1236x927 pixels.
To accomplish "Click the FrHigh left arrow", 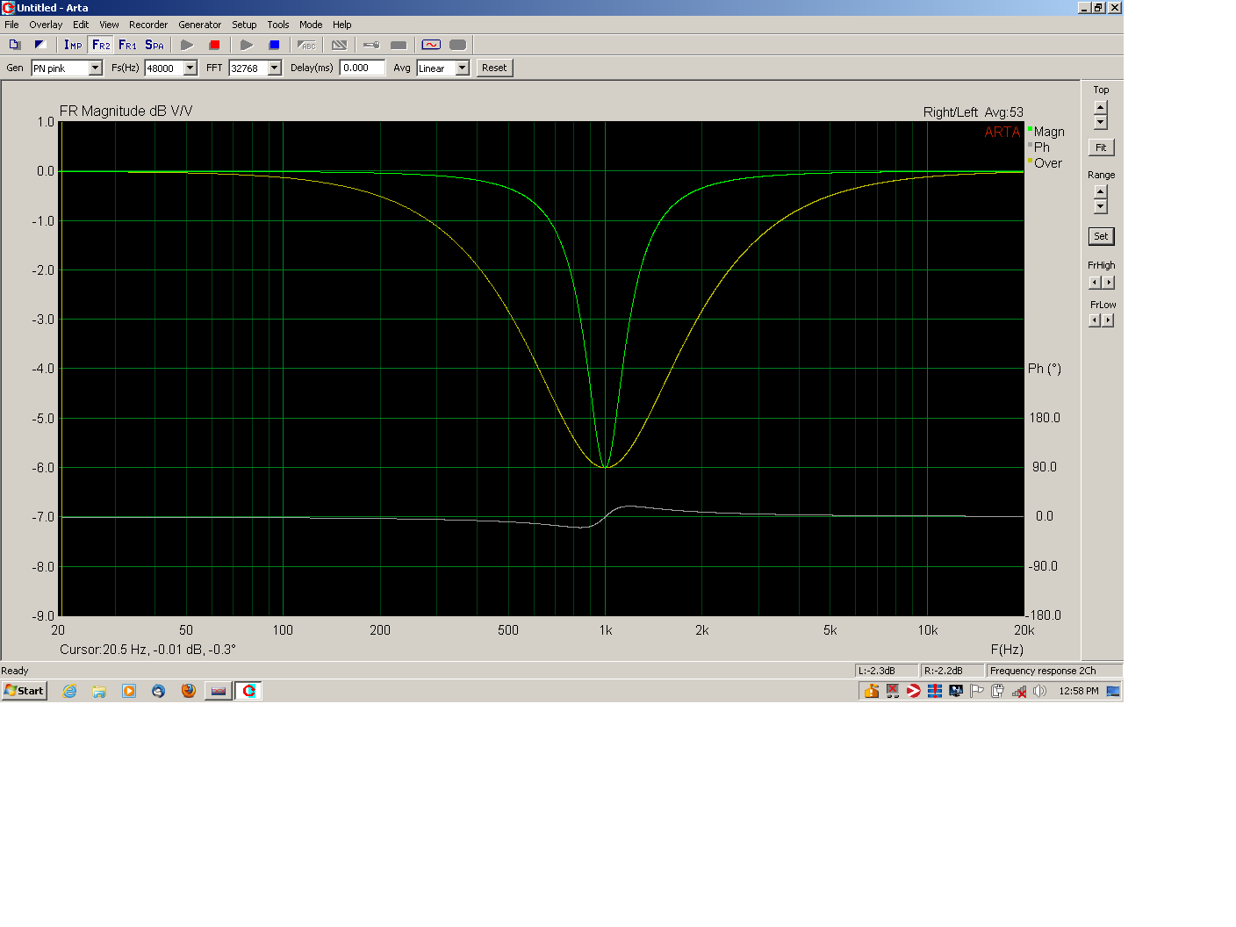I will (x=1095, y=283).
